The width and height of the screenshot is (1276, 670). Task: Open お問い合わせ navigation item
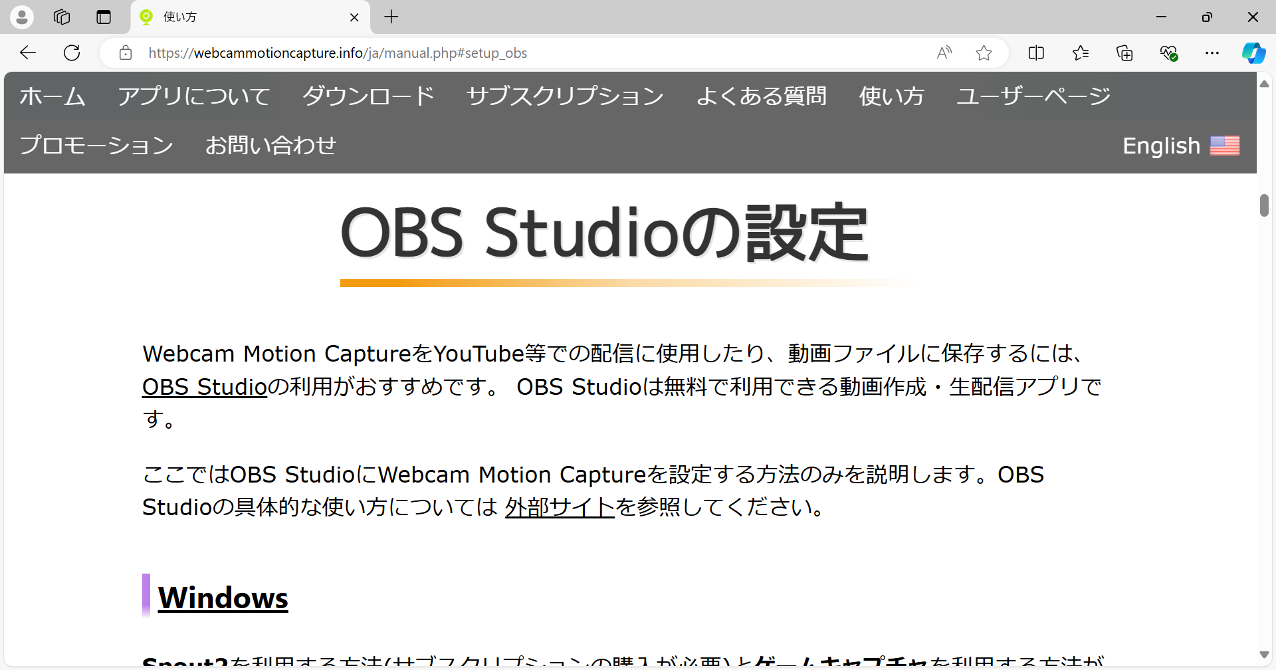tap(270, 145)
